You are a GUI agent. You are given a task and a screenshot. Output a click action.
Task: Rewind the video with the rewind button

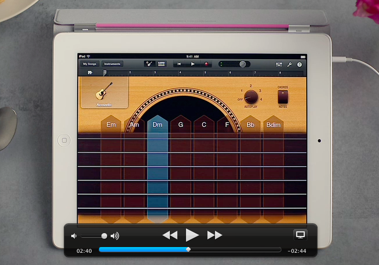[x=169, y=235]
